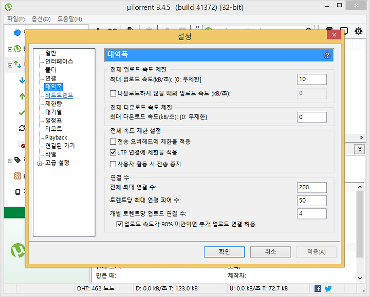Select '일반' settings category

click(50, 53)
